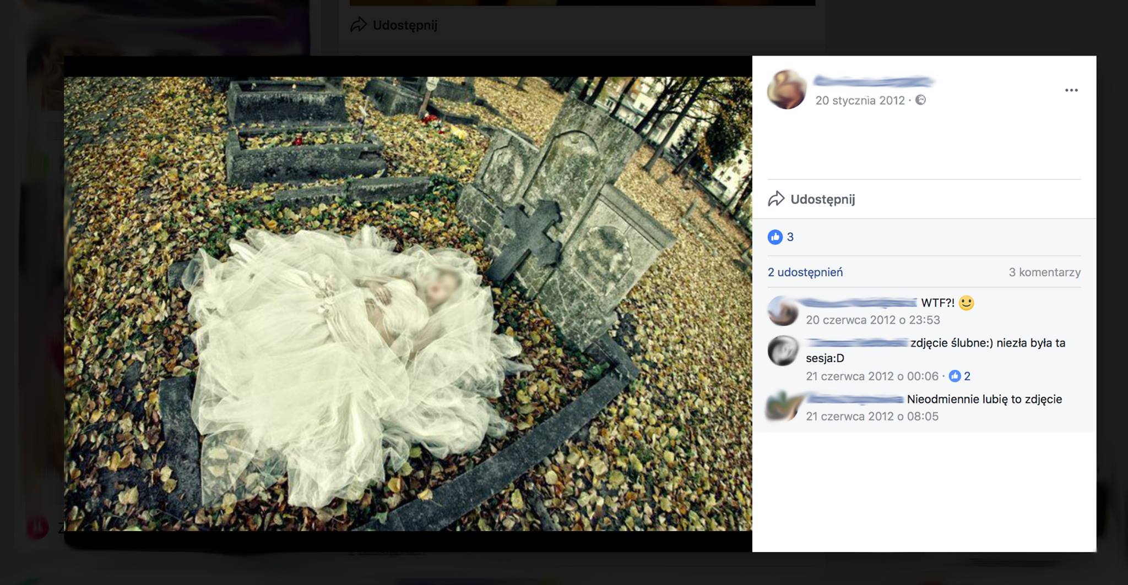The height and width of the screenshot is (585, 1128).
Task: Click the avatar beside "Nieodmiennie lubię to zdjęcie"
Action: click(x=783, y=407)
